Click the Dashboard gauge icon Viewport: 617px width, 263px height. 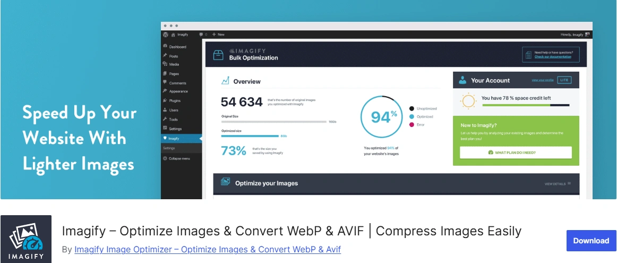(x=165, y=46)
